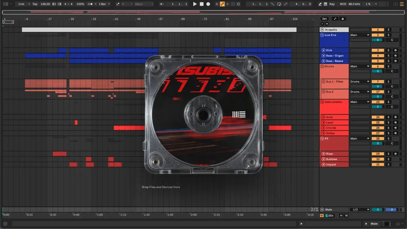The width and height of the screenshot is (407, 229).
Task: Adjust the Low End volume slider
Action: (x=377, y=40)
